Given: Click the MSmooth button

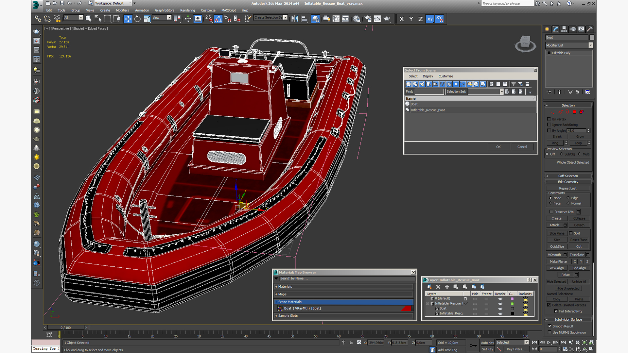Looking at the screenshot, I should tap(554, 255).
